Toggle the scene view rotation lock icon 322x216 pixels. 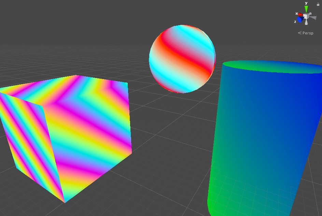tap(318, 4)
